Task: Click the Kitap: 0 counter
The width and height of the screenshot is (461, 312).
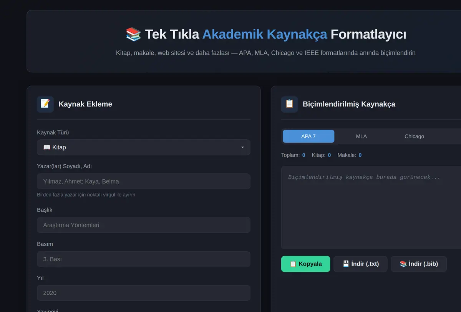Action: click(x=321, y=155)
